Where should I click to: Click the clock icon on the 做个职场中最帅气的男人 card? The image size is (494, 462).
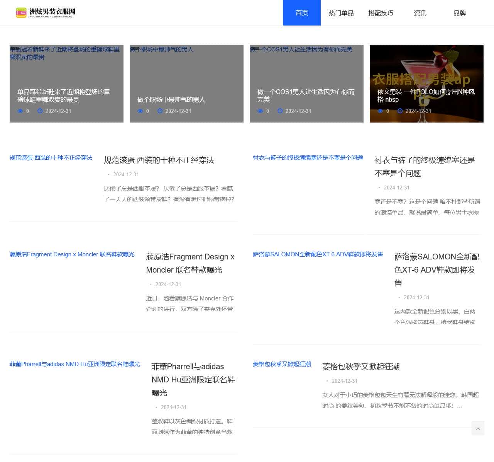click(160, 111)
